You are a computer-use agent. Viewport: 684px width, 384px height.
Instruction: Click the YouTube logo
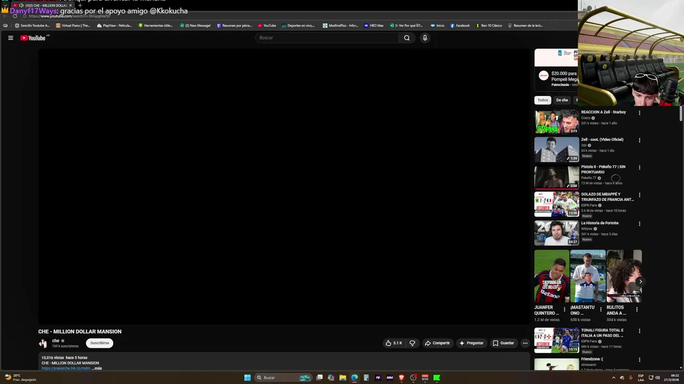(33, 38)
